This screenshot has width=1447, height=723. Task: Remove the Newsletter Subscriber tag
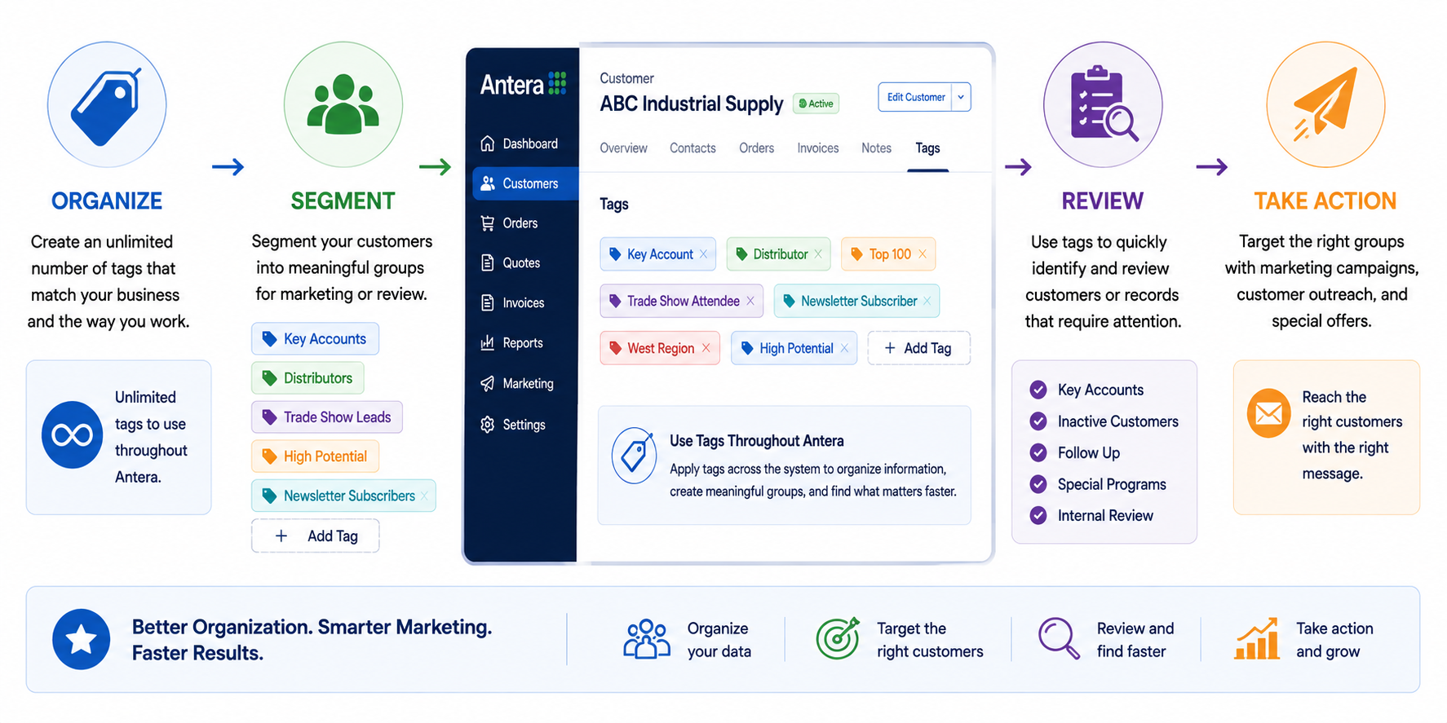[927, 301]
